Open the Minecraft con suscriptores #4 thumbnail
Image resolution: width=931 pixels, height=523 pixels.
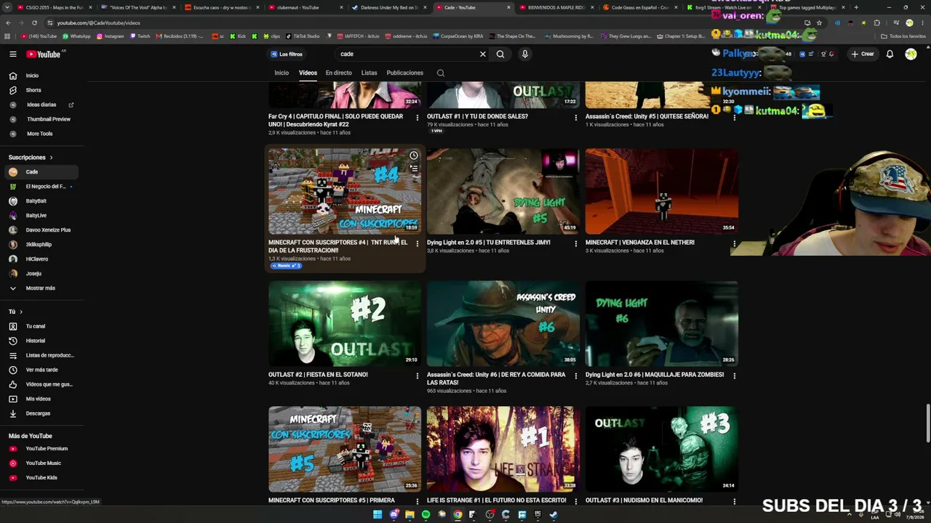pos(345,191)
